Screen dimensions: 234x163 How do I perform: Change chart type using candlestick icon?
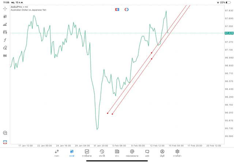[x=5, y=16]
